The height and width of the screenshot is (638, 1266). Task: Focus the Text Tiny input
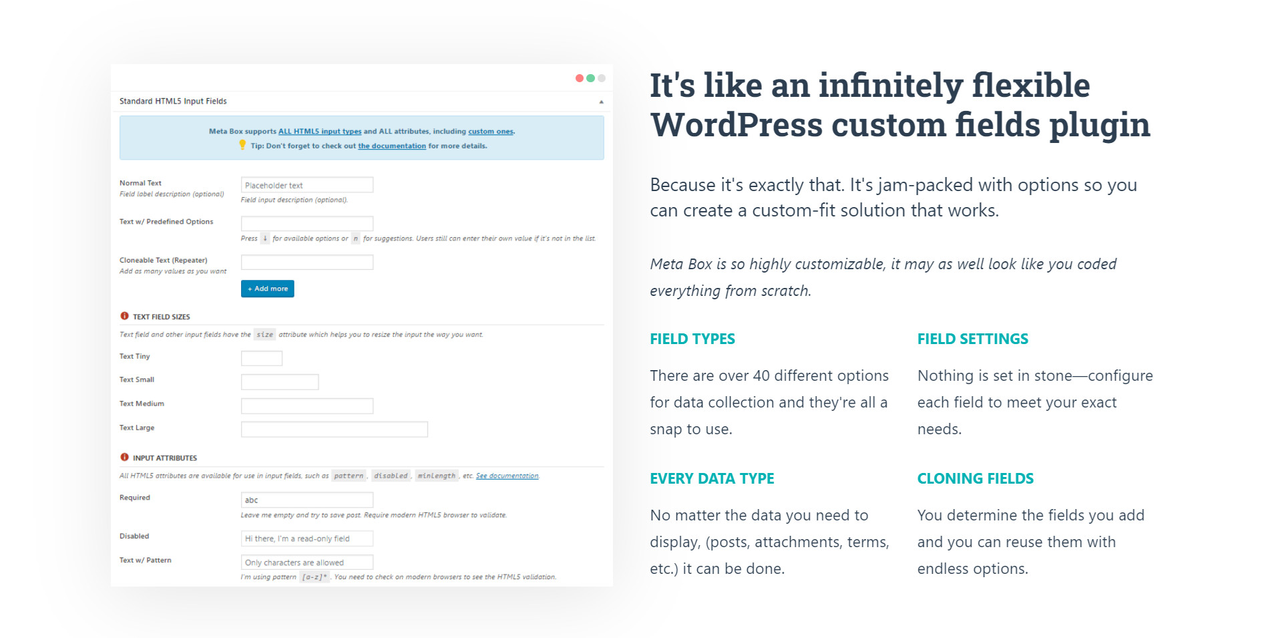261,358
